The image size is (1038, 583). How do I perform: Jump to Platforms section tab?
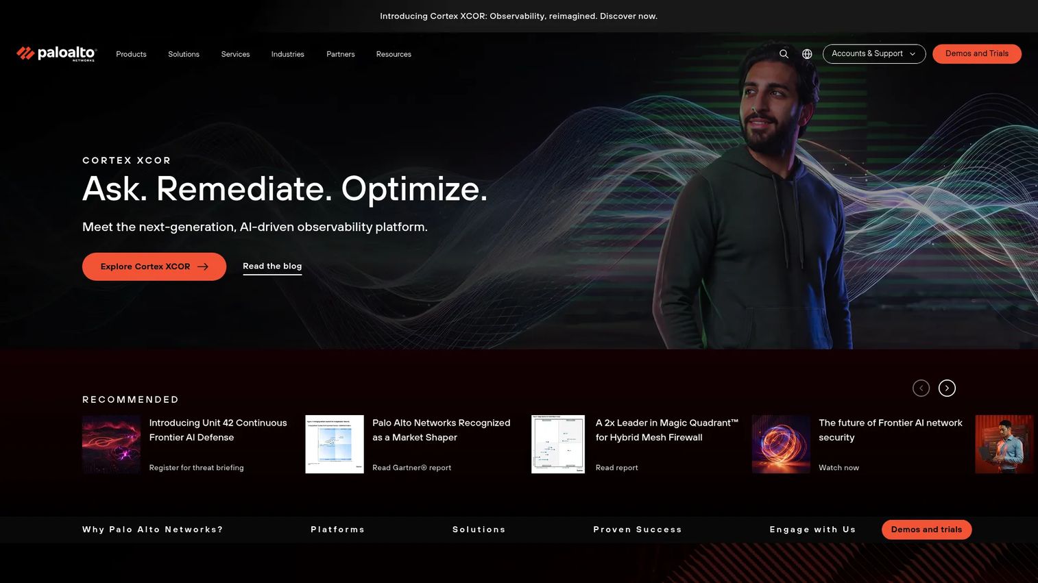pos(337,530)
